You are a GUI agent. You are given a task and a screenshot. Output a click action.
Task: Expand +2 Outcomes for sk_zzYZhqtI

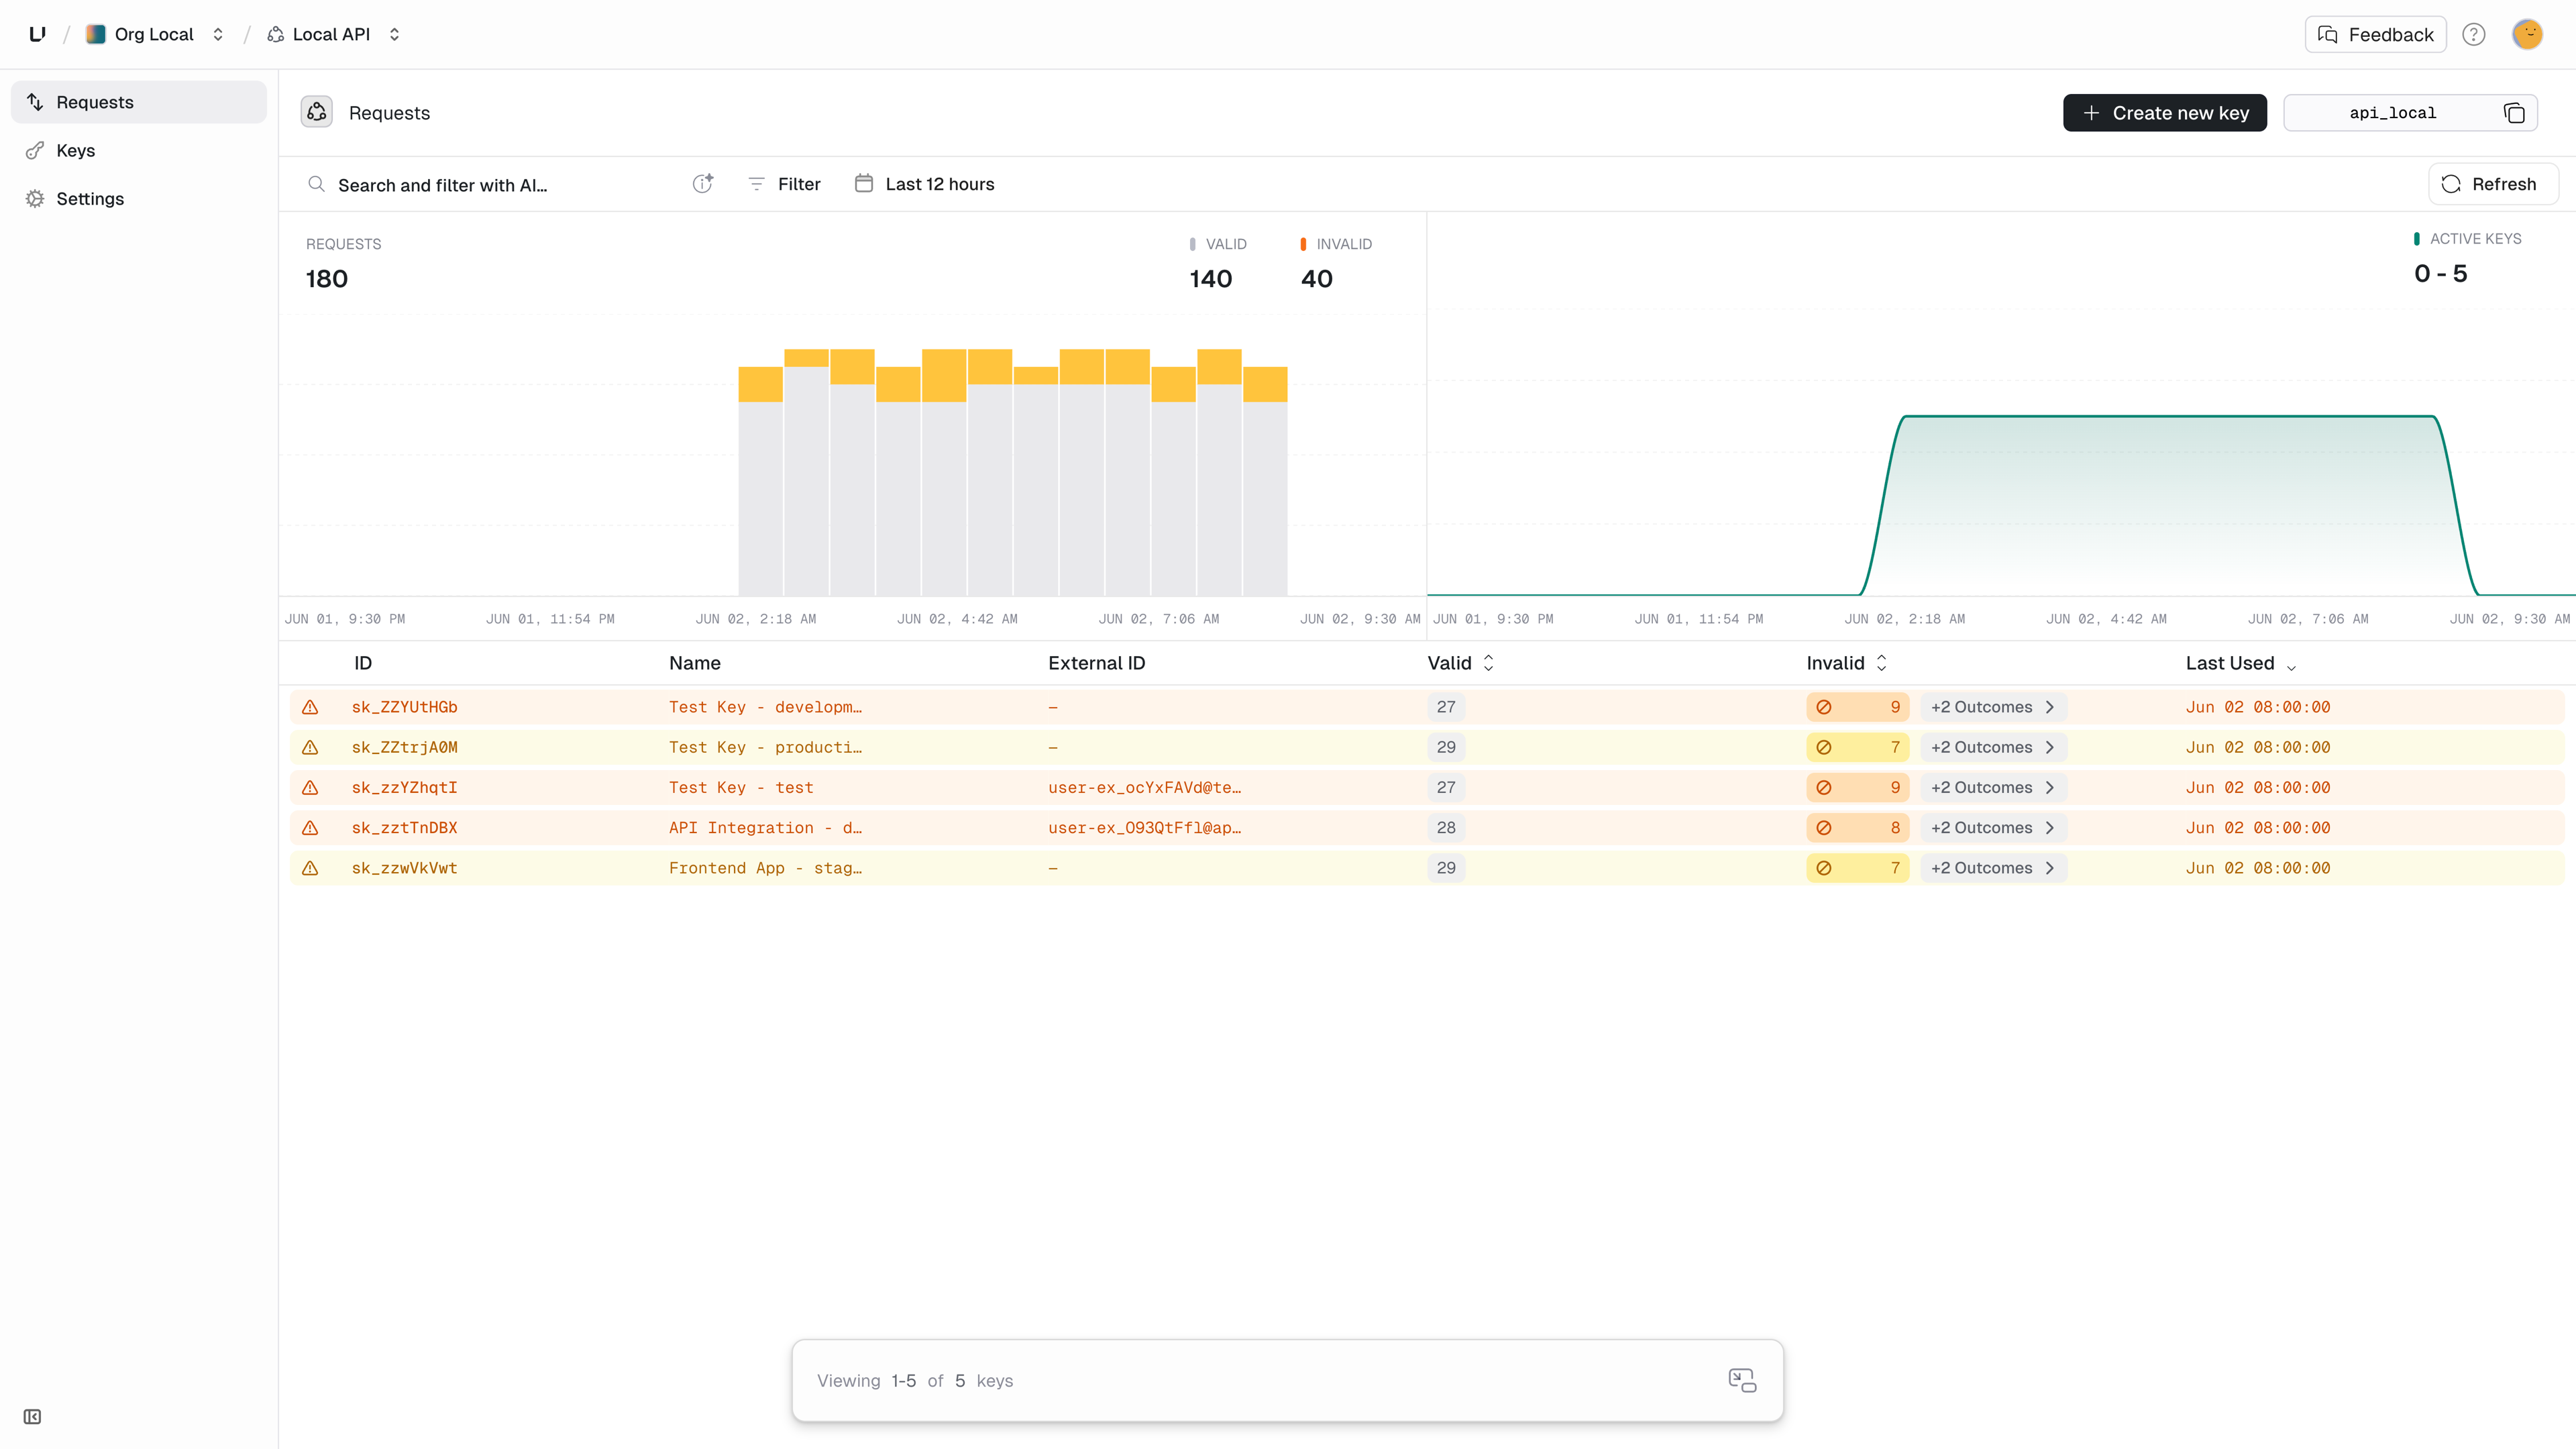pos(1993,787)
